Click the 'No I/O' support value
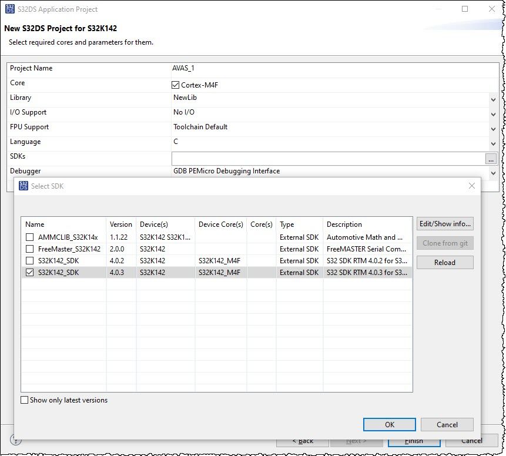The image size is (506, 456). point(184,112)
